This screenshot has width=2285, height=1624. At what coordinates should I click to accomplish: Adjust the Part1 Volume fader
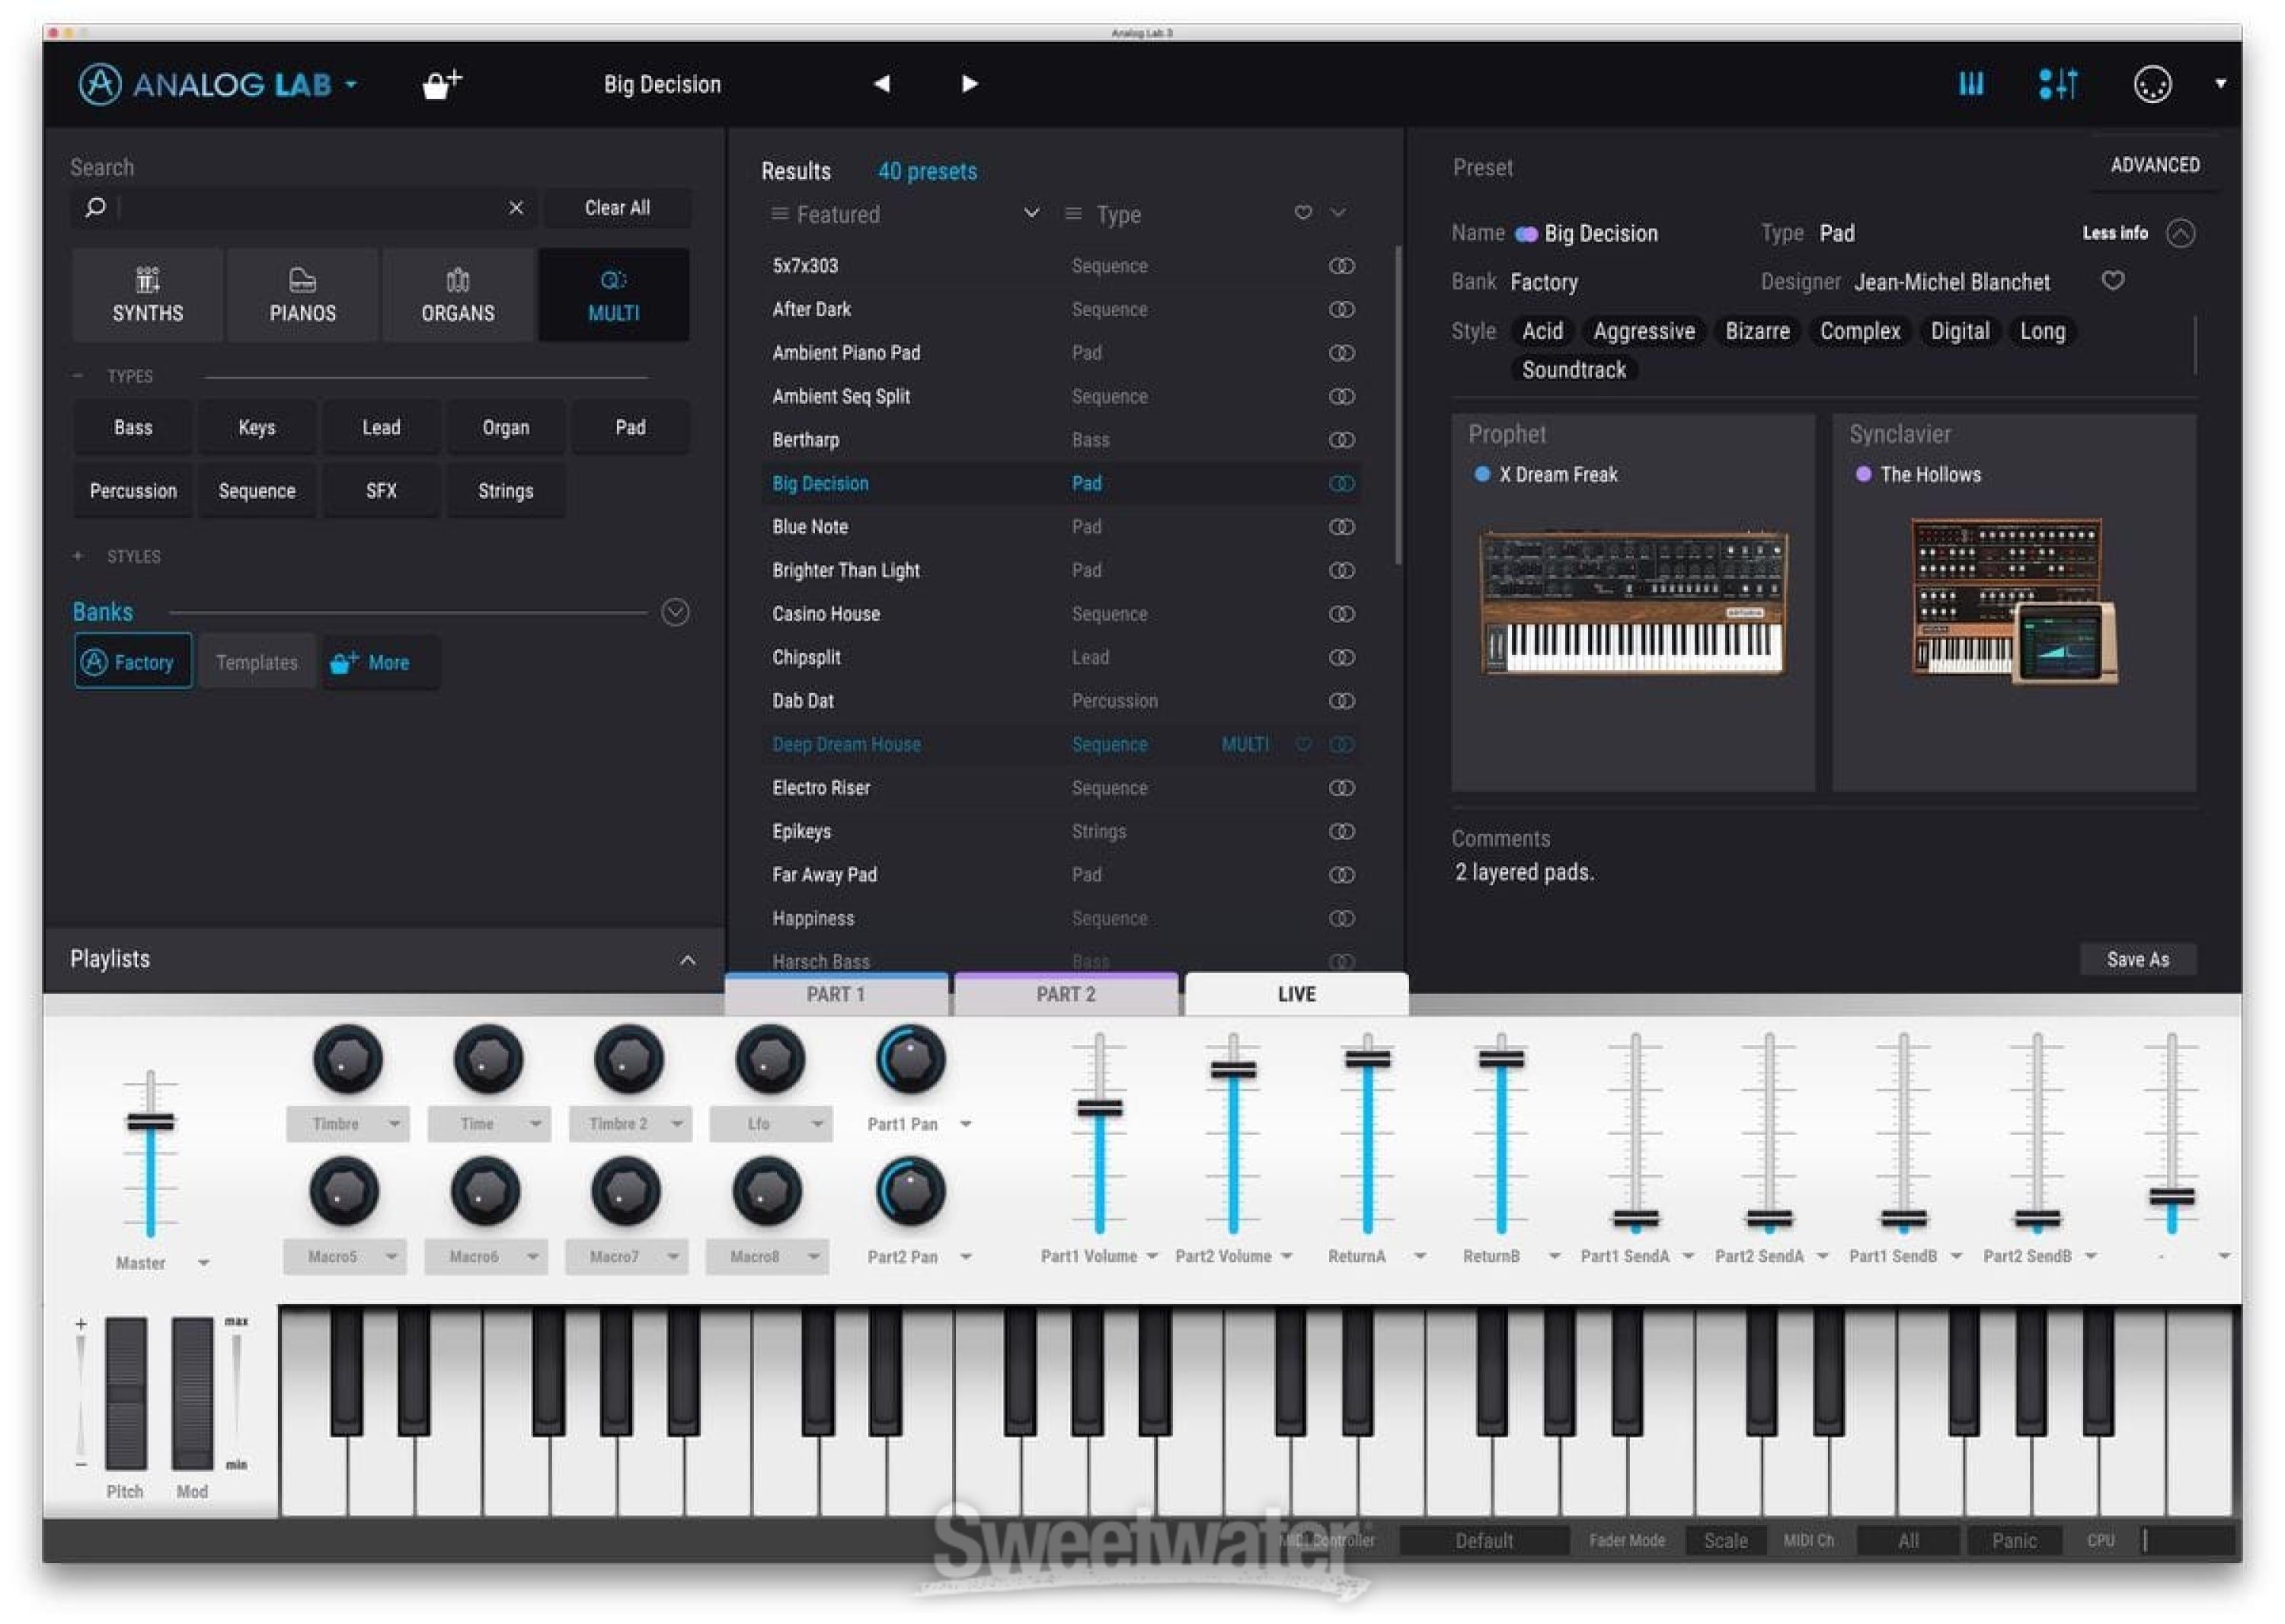click(1099, 1108)
